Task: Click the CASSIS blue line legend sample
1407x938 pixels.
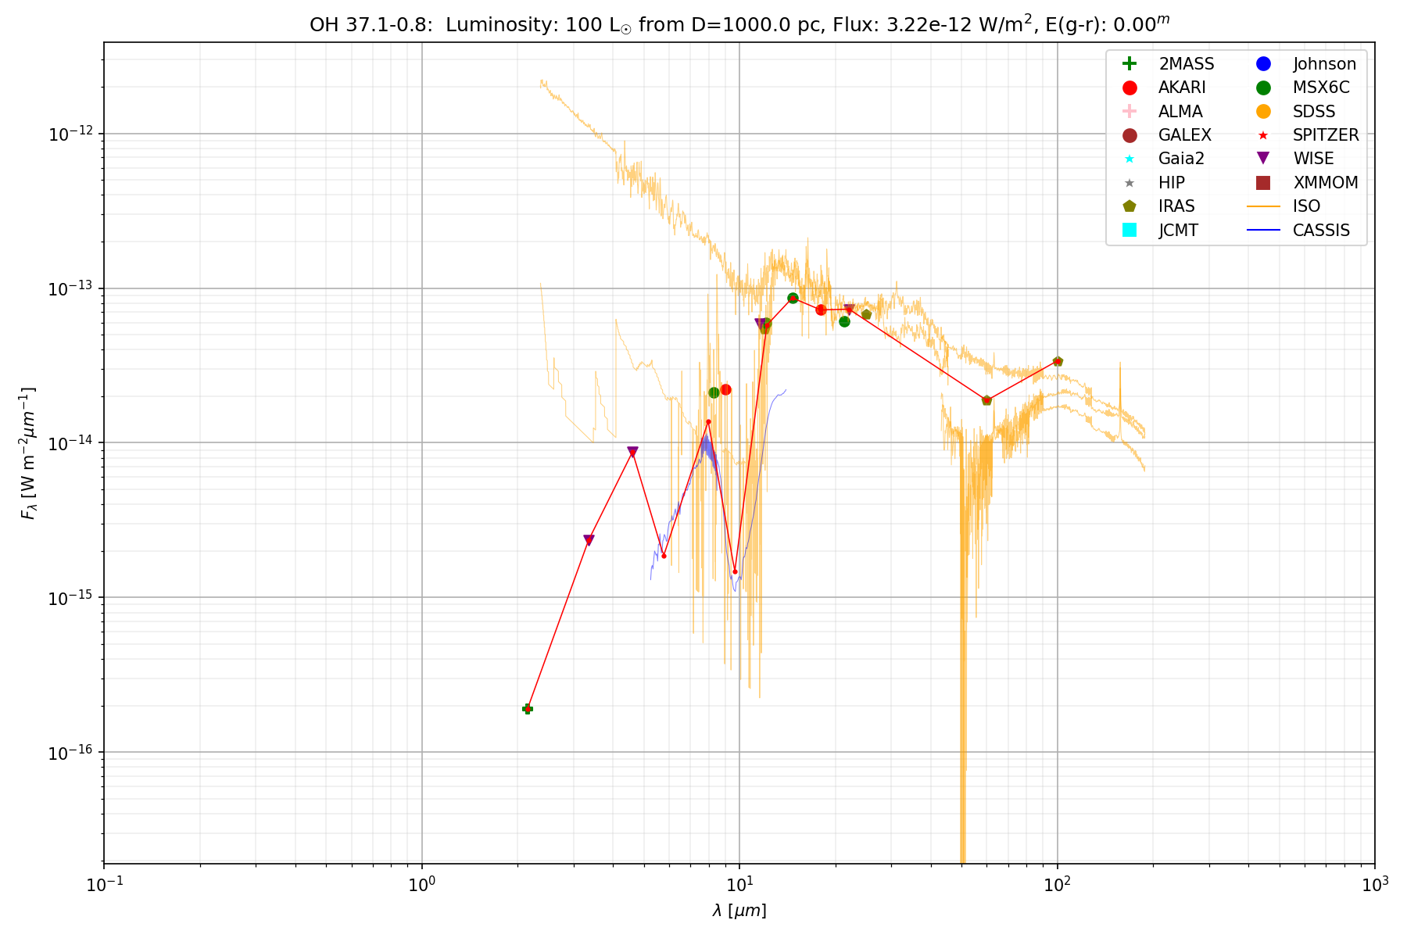Action: pos(1263,230)
